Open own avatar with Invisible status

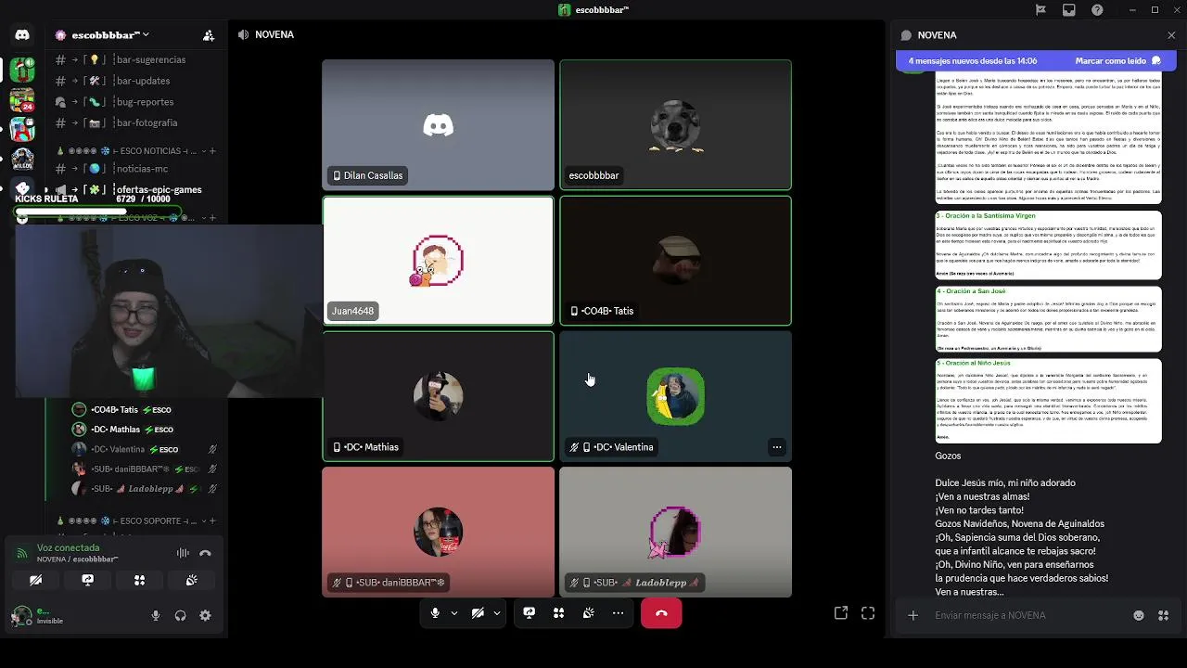(21, 615)
